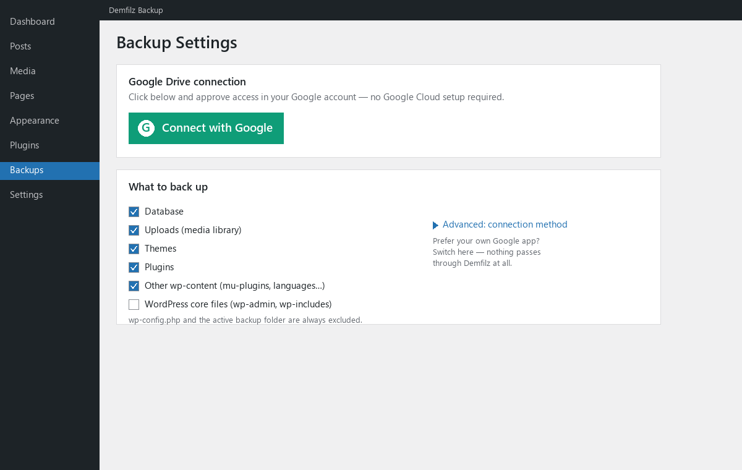Expand the Advanced: connection method triangle
Screen dimensions: 742x470
coord(435,225)
